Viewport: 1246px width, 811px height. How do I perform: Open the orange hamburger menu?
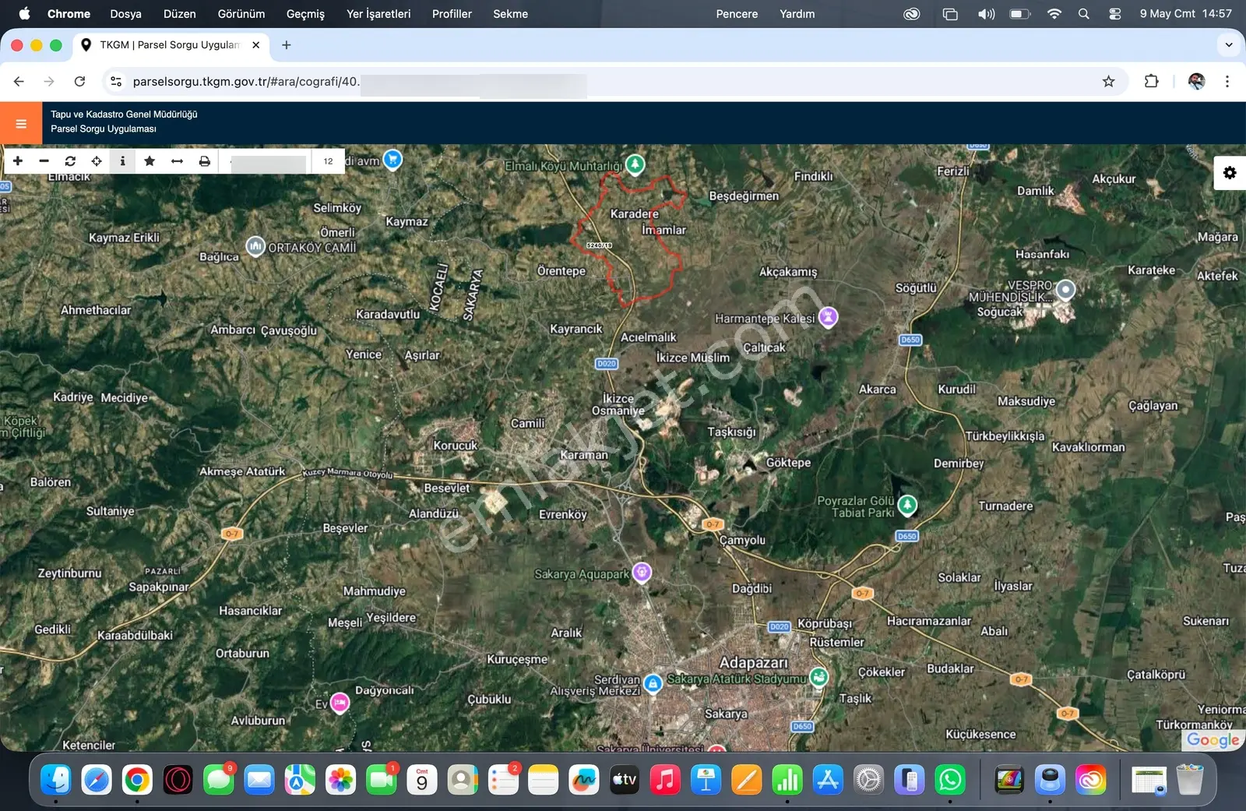[21, 123]
